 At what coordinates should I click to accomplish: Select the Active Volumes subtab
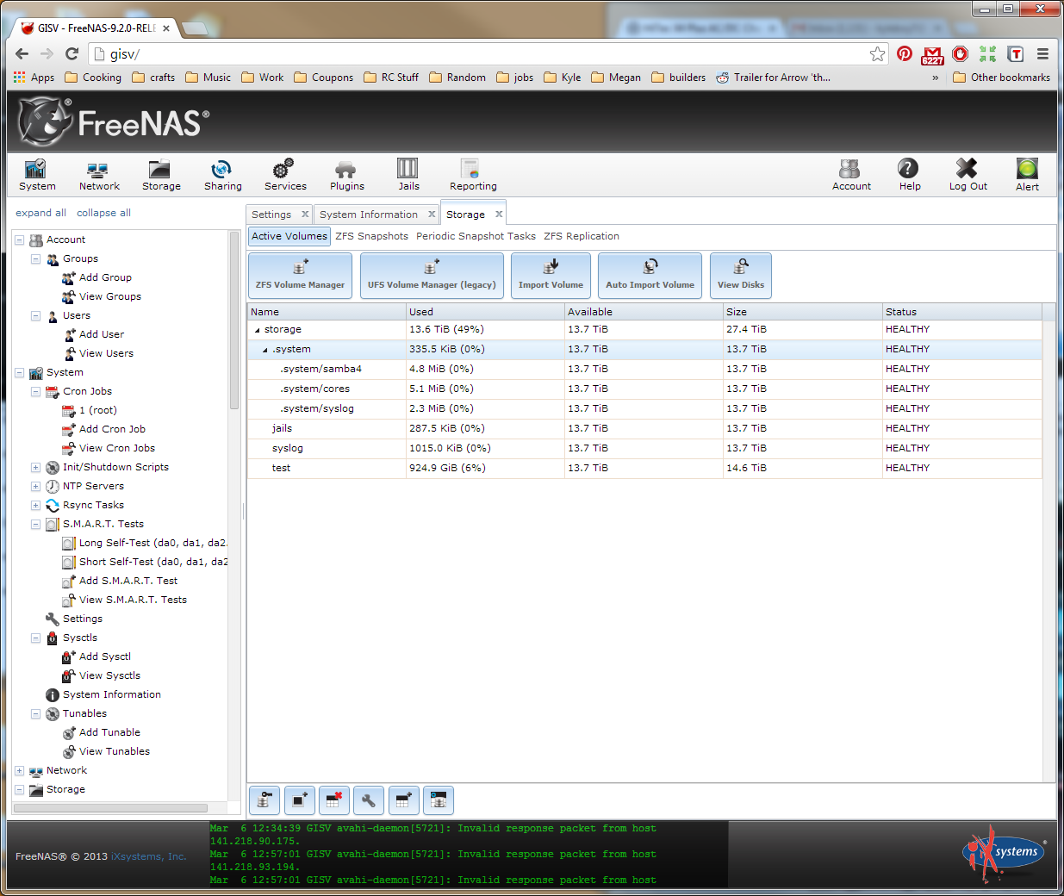289,236
